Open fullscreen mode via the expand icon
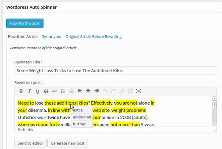This screenshot has height=149, width=222. [138, 91]
